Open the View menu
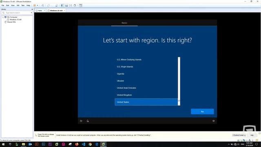Image resolution: width=261 pixels, height=147 pixels. 13,5
